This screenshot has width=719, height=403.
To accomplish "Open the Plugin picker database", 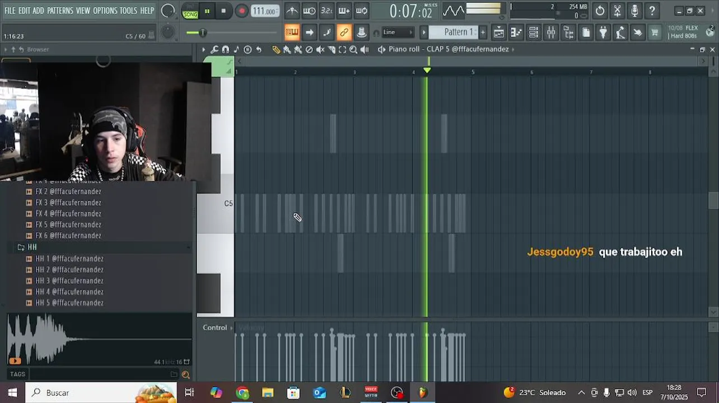I will (x=603, y=32).
